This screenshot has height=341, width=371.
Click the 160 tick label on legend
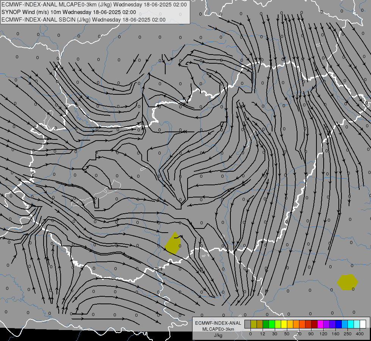coord(335,334)
